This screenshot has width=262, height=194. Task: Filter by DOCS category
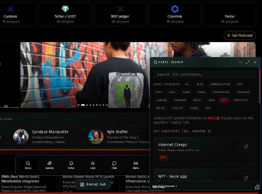pos(172,92)
